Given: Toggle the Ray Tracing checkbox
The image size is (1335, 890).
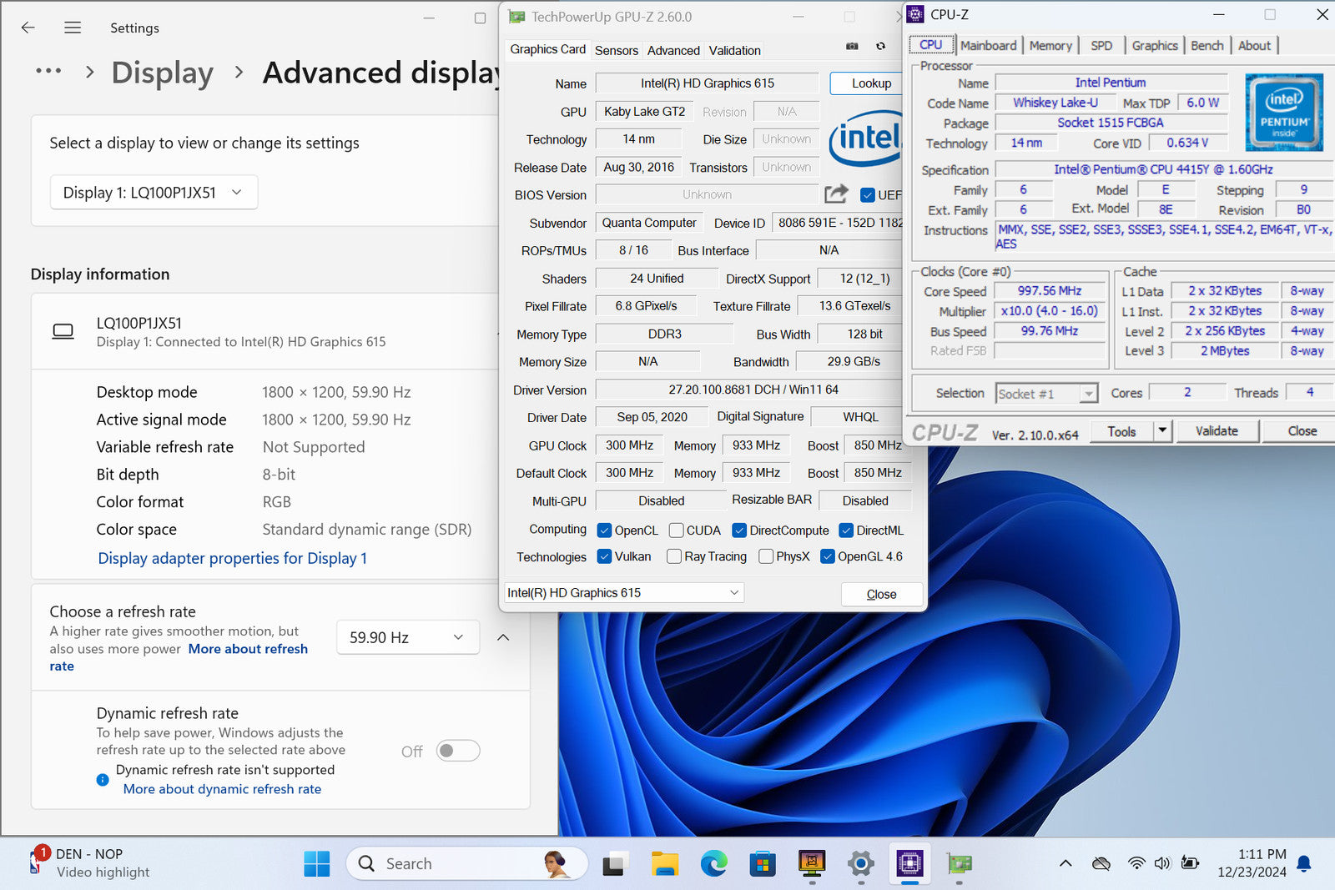Looking at the screenshot, I should [674, 556].
